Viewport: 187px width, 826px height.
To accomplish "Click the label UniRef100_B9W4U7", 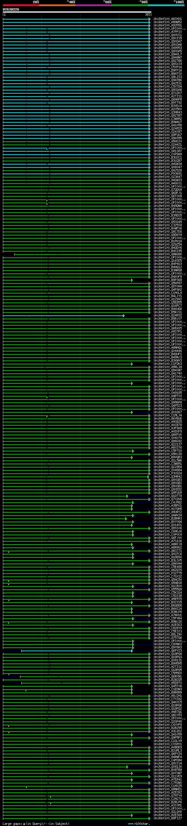I will (167, 122).
